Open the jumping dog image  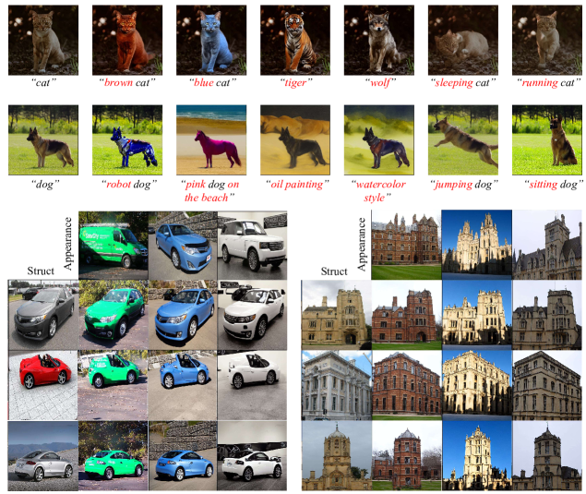point(463,139)
